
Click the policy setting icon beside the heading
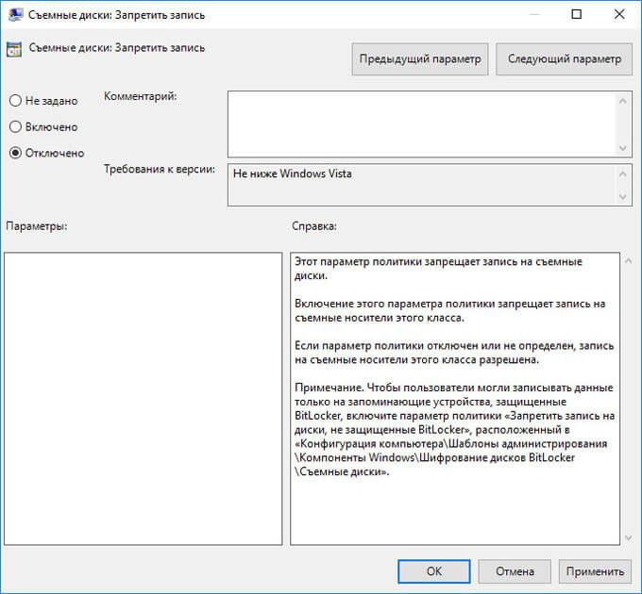point(14,49)
